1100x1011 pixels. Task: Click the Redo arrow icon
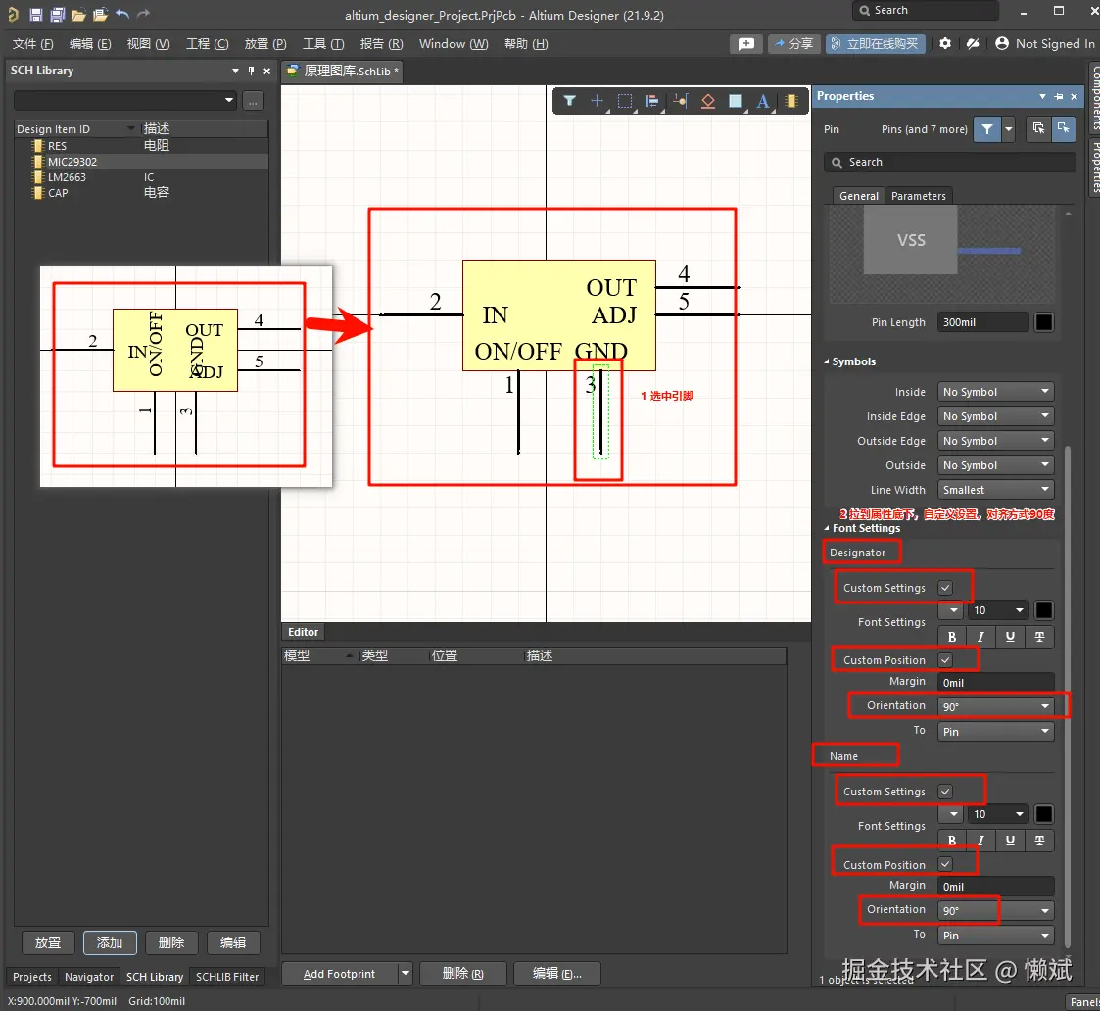(144, 14)
